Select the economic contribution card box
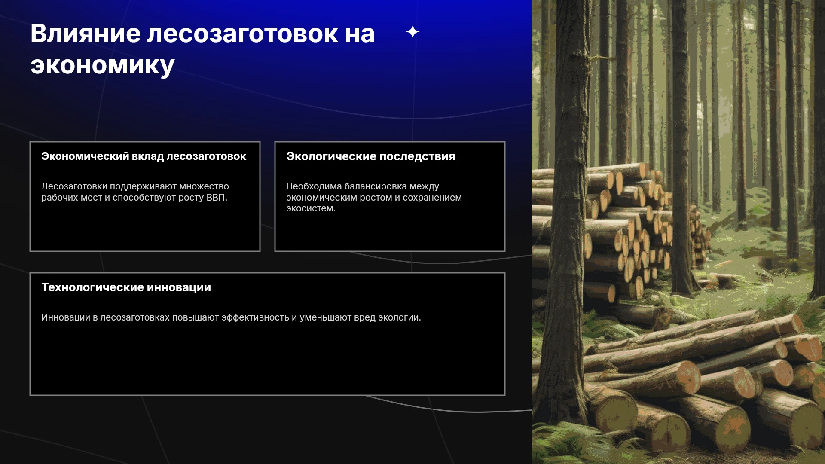This screenshot has width=825, height=464. pyautogui.click(x=145, y=196)
